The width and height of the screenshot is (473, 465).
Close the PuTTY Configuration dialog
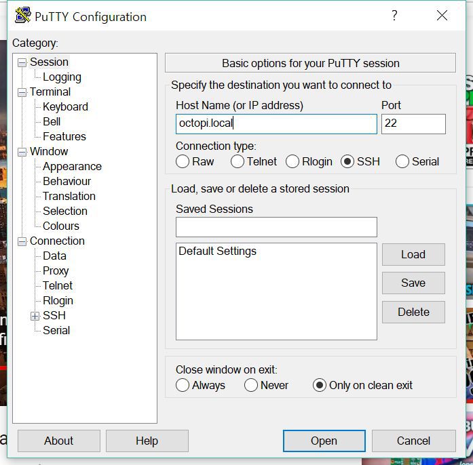(x=442, y=15)
